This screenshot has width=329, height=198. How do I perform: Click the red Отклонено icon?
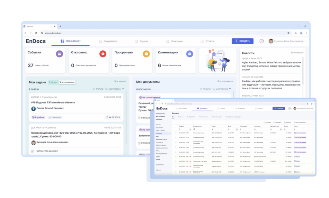(x=102, y=54)
